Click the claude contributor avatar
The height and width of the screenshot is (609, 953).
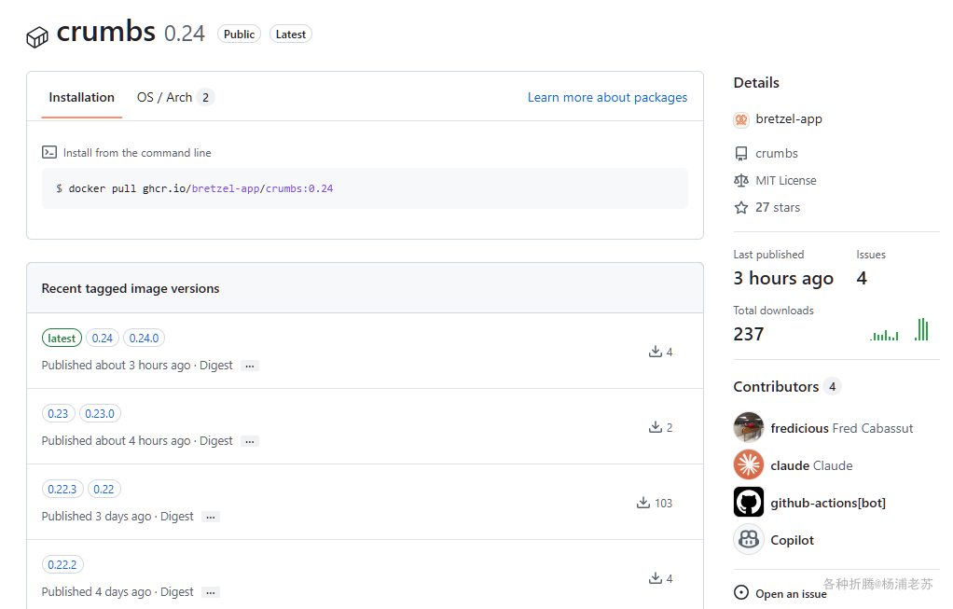click(x=748, y=465)
